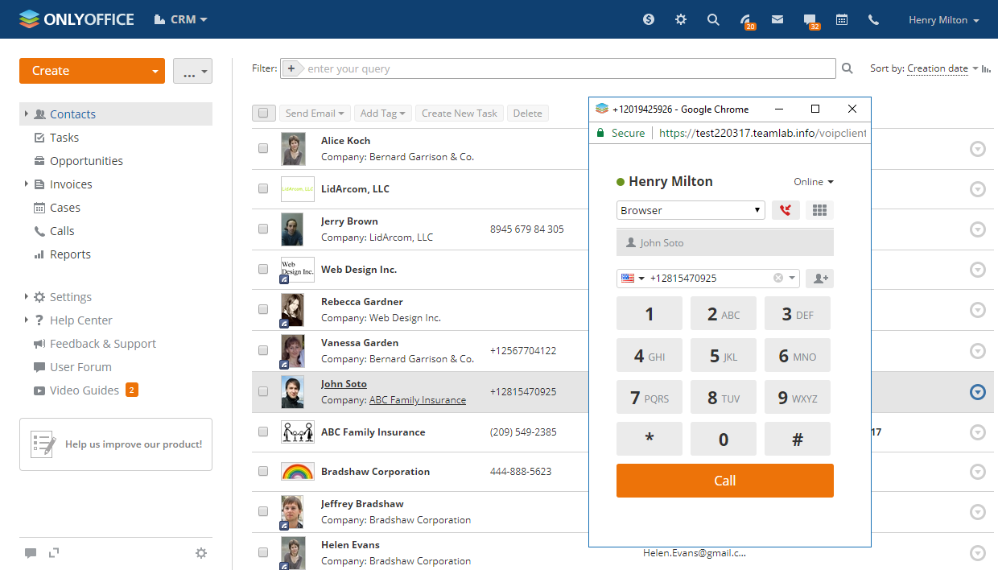Open the Calendar icon in the top bar
998x570 pixels.
tap(842, 19)
